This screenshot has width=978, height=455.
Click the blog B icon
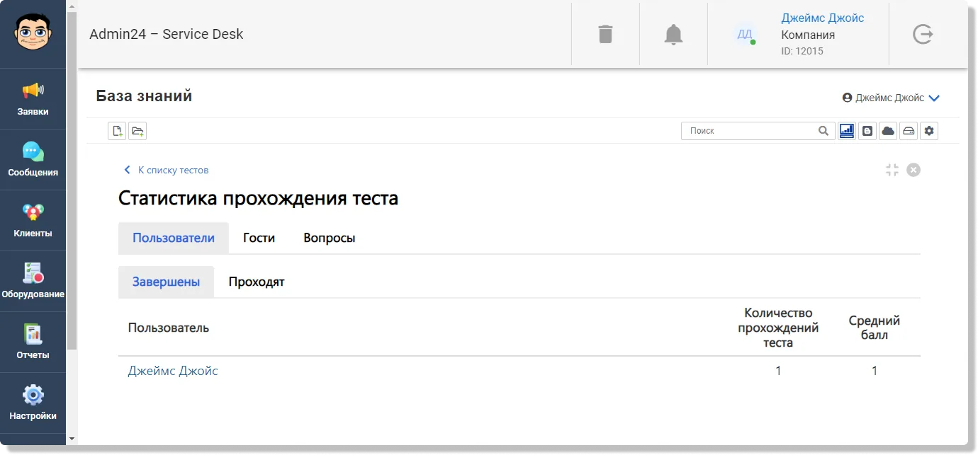[867, 131]
